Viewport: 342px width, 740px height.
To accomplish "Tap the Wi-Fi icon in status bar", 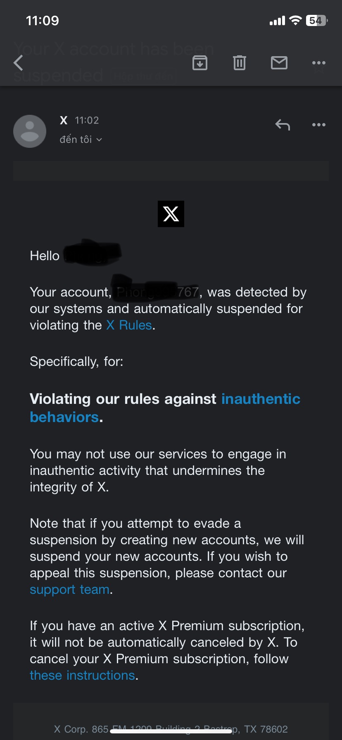I will [295, 21].
